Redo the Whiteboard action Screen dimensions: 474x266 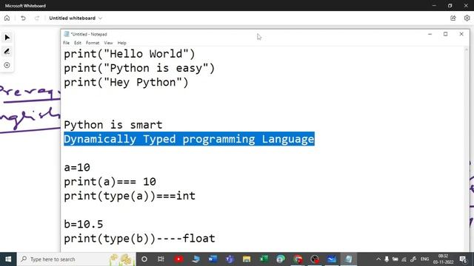coord(37,18)
